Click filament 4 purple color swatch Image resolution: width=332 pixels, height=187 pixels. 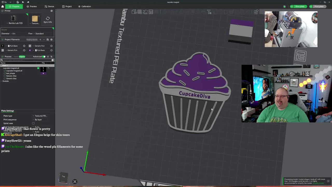(30, 50)
